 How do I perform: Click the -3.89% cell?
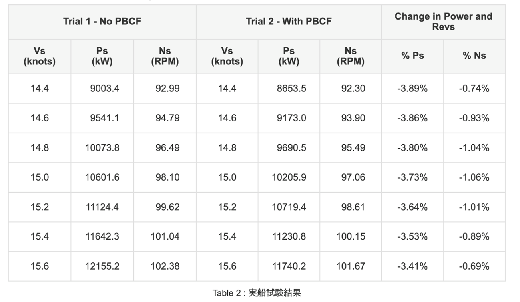412,89
